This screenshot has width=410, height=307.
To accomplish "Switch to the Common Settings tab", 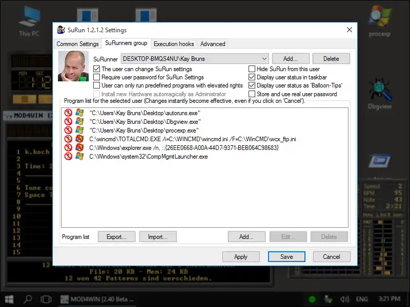I will tap(77, 44).
